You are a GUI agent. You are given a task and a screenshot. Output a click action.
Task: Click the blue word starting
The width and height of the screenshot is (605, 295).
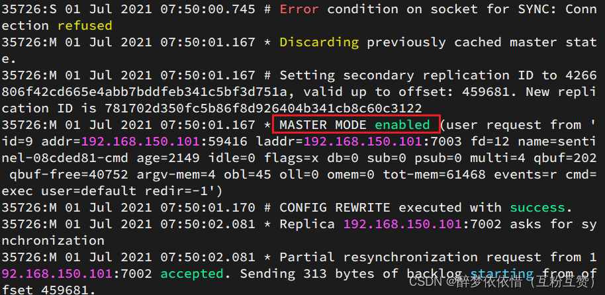(x=502, y=274)
